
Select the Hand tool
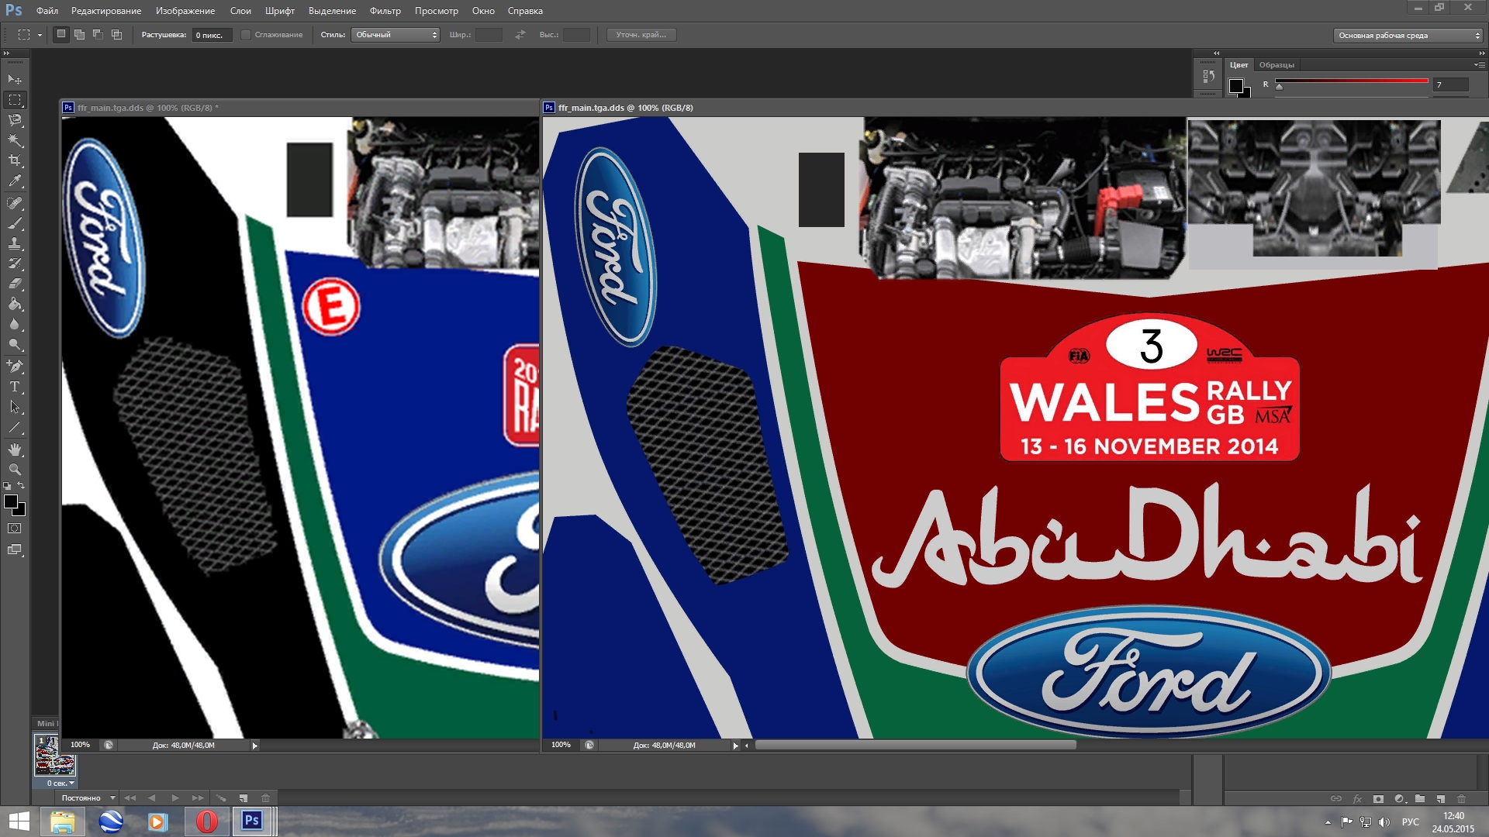15,449
